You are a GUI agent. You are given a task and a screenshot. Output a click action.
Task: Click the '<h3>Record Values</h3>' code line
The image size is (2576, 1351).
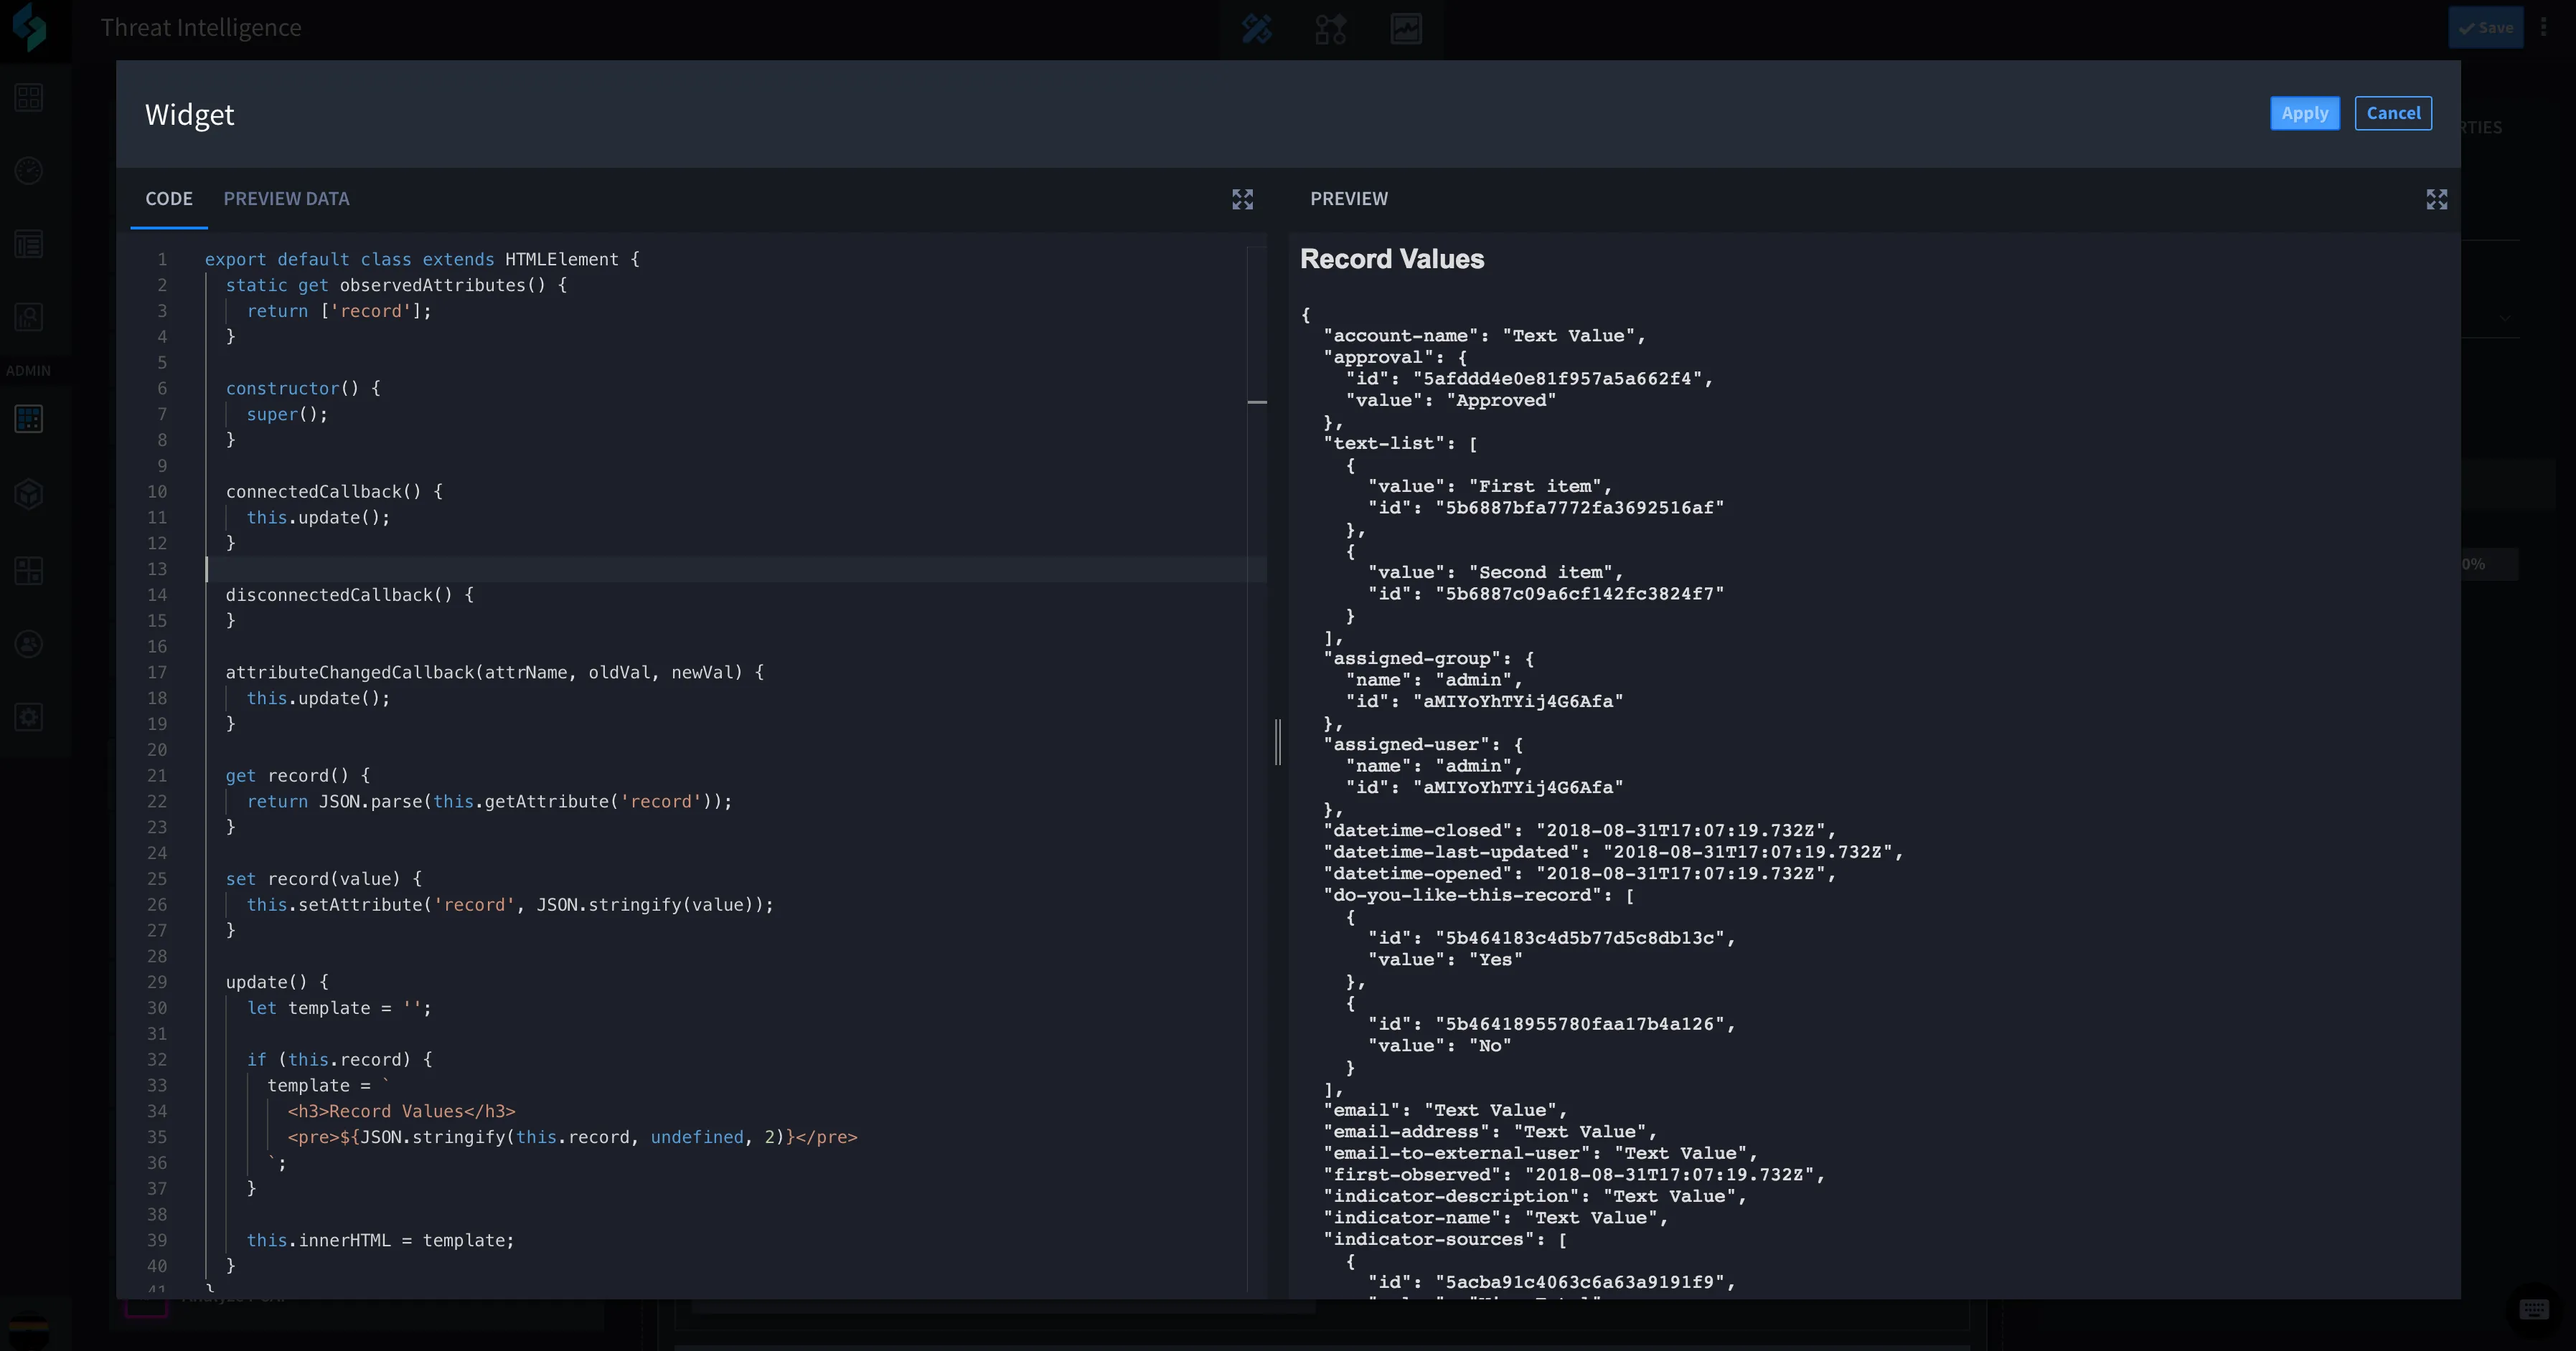point(402,1111)
